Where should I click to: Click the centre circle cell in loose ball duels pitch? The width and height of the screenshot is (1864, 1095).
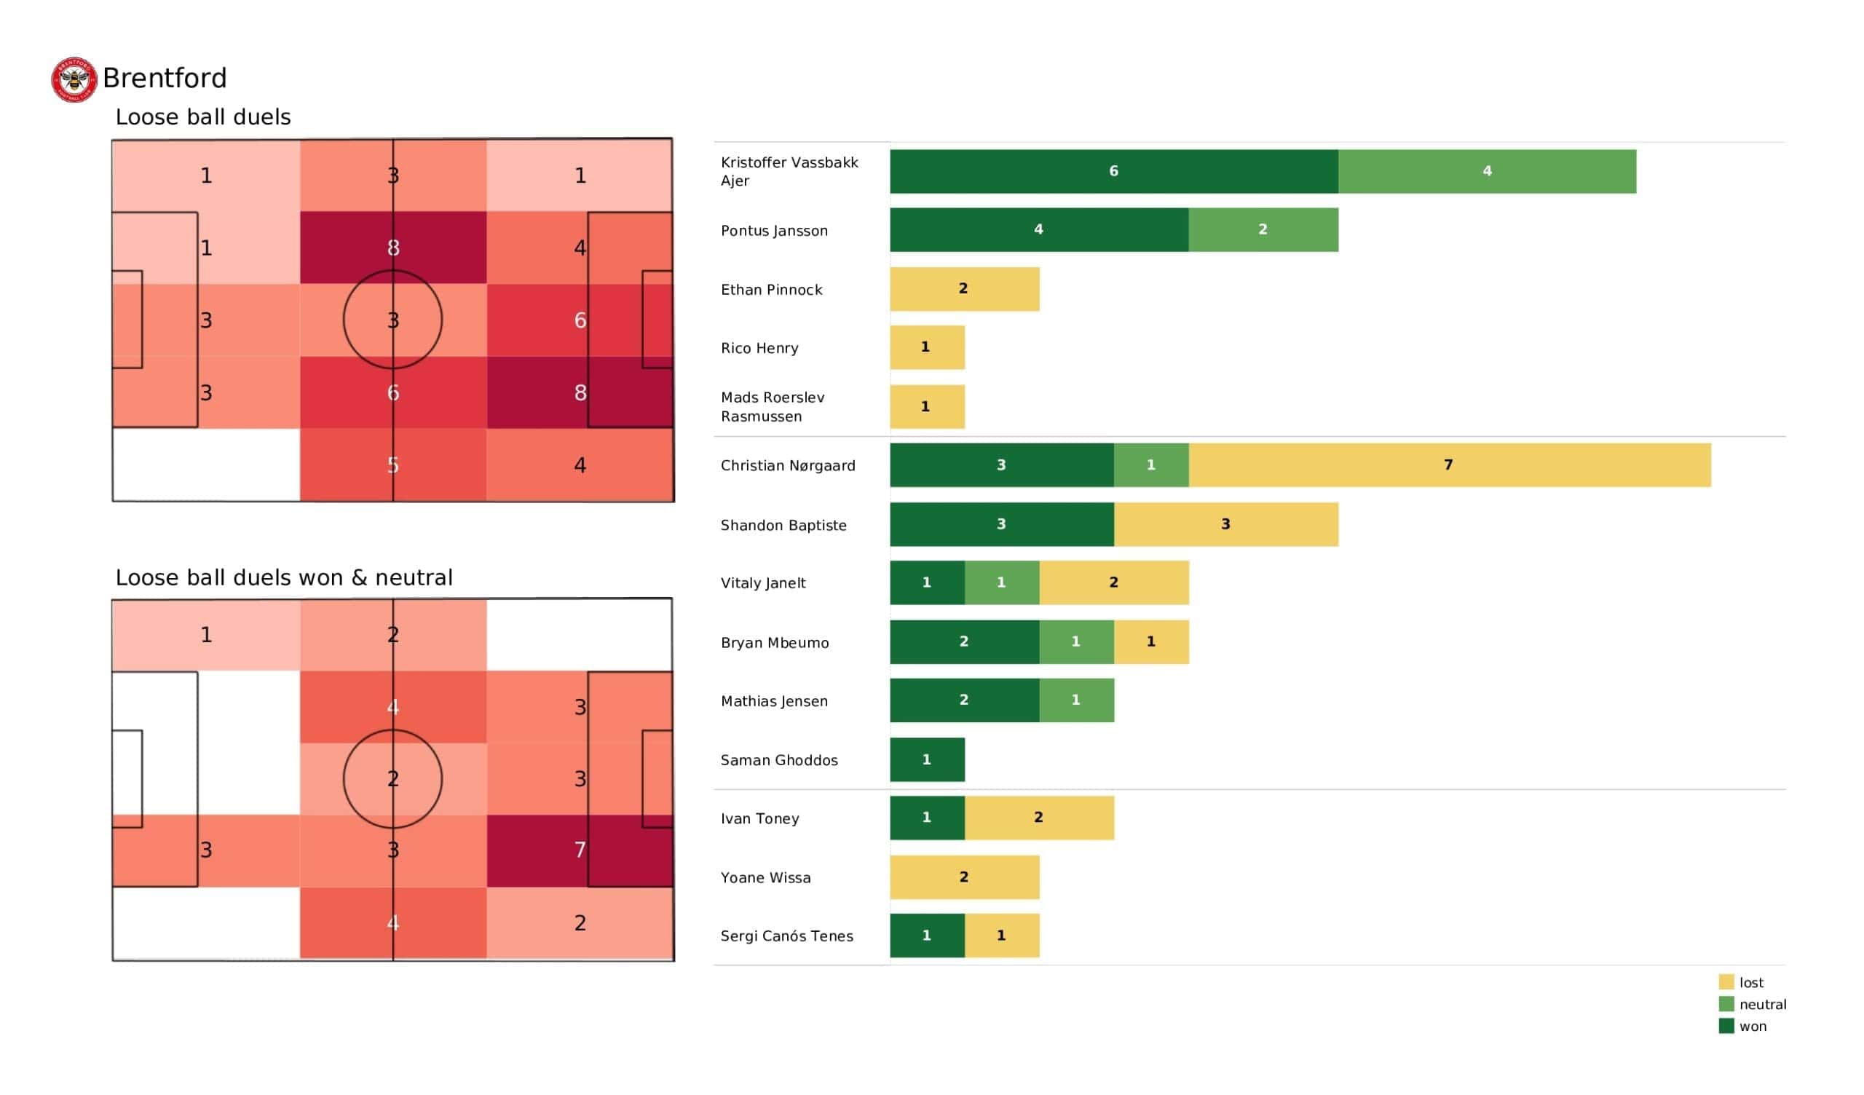[393, 320]
